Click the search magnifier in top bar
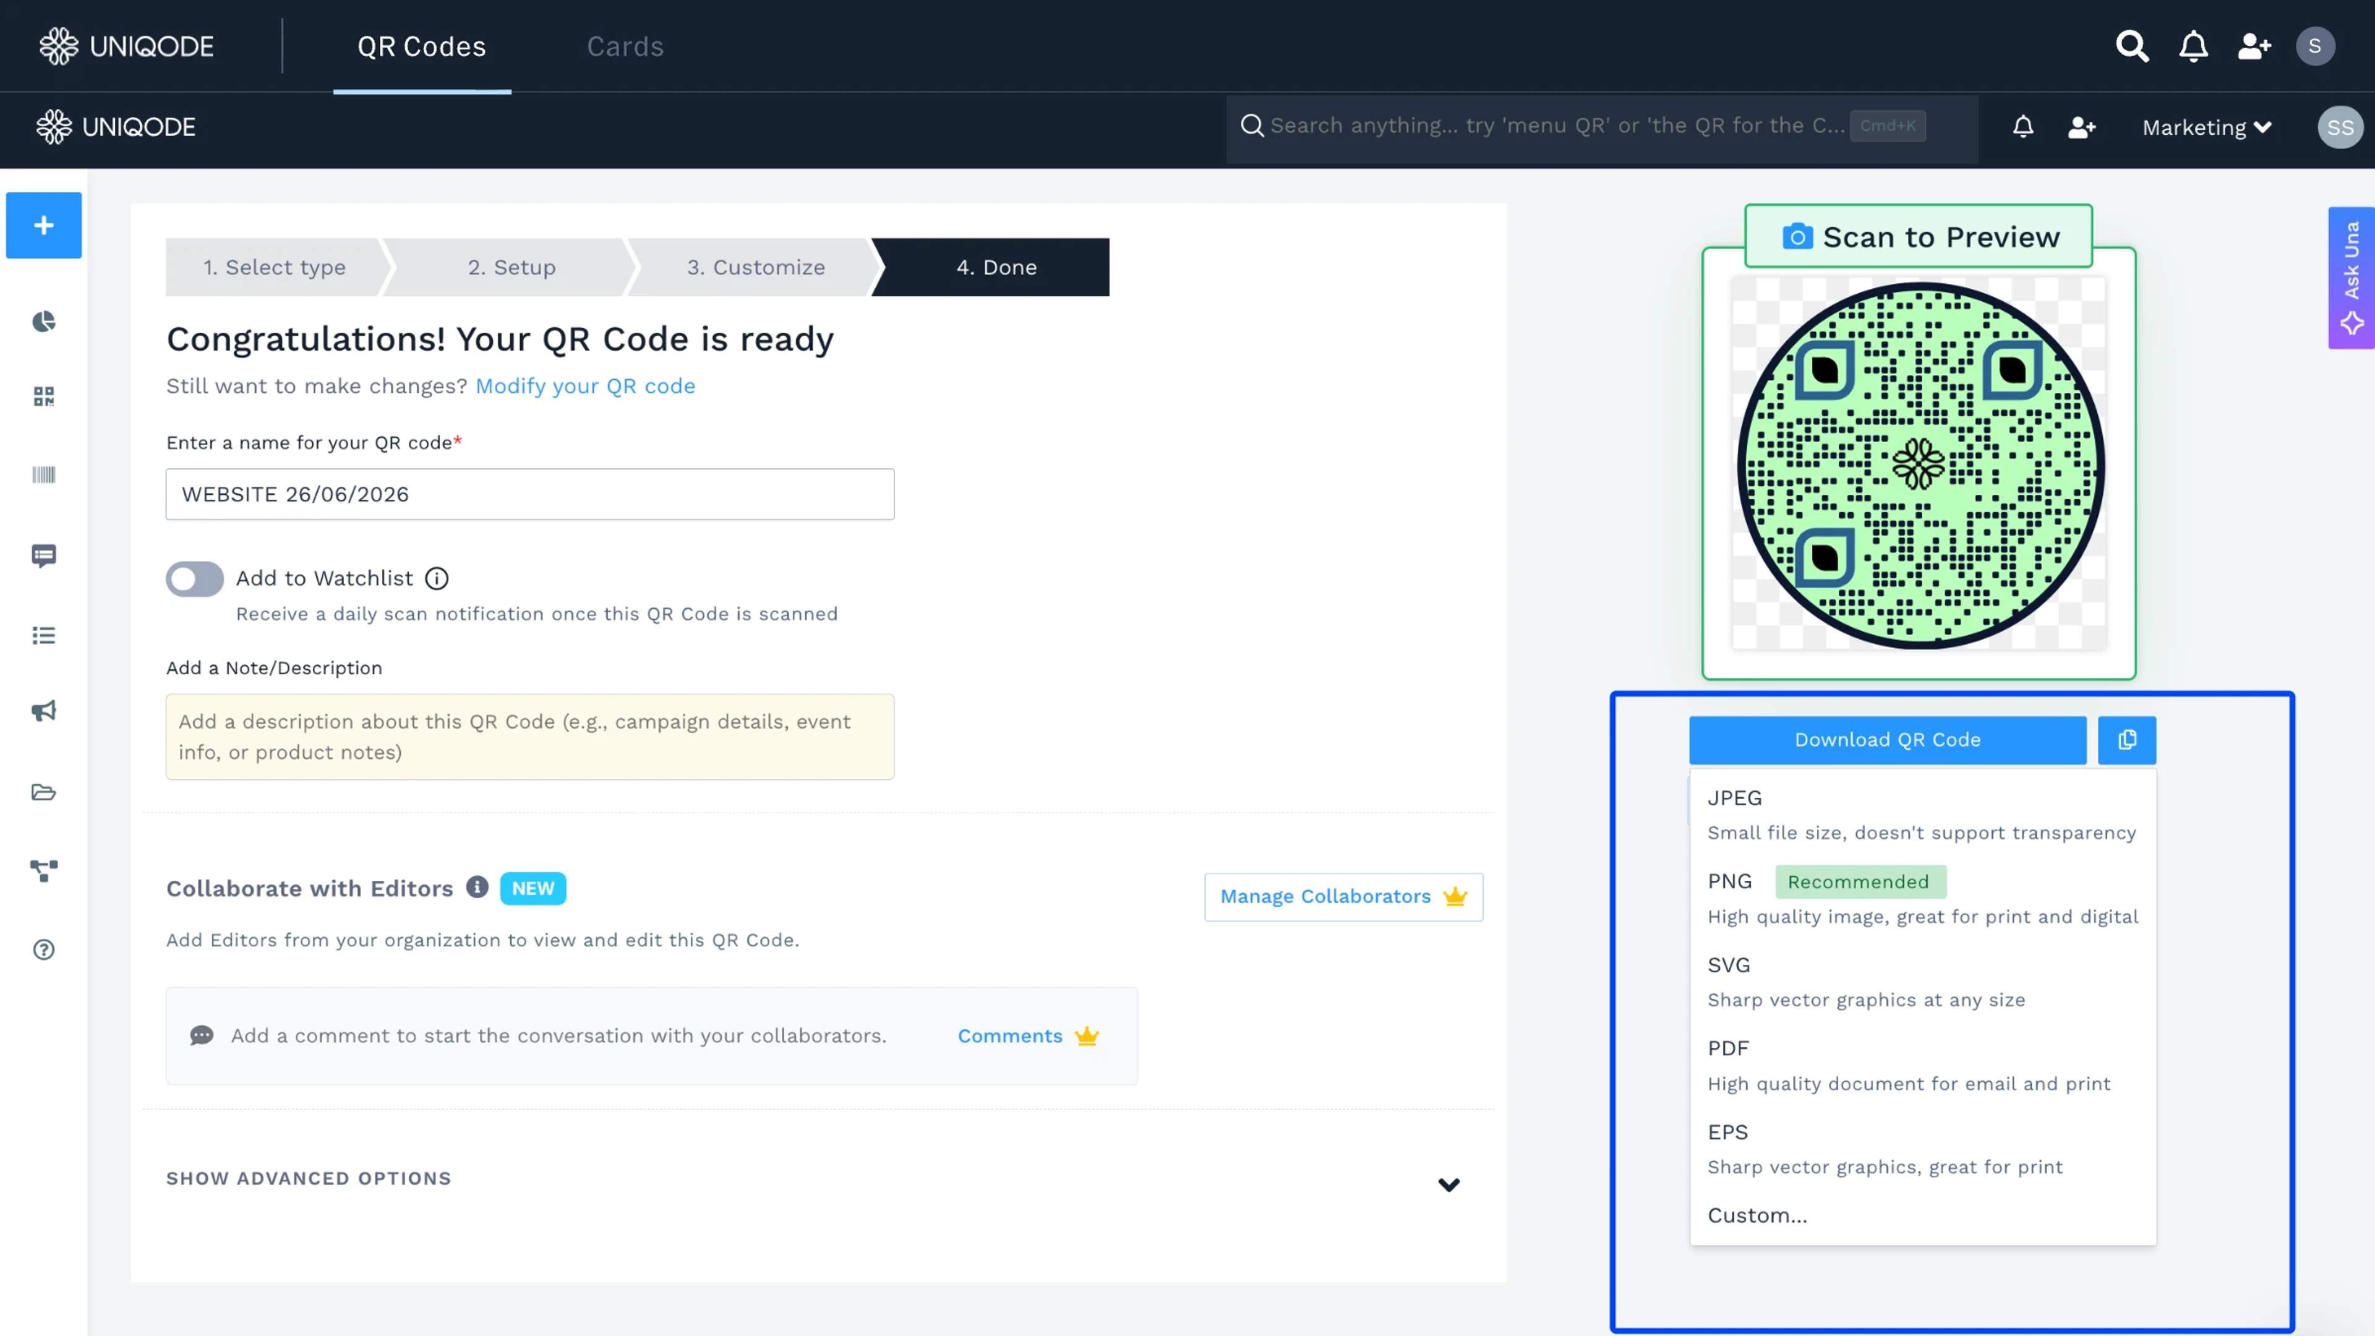The height and width of the screenshot is (1336, 2375). click(x=2131, y=46)
